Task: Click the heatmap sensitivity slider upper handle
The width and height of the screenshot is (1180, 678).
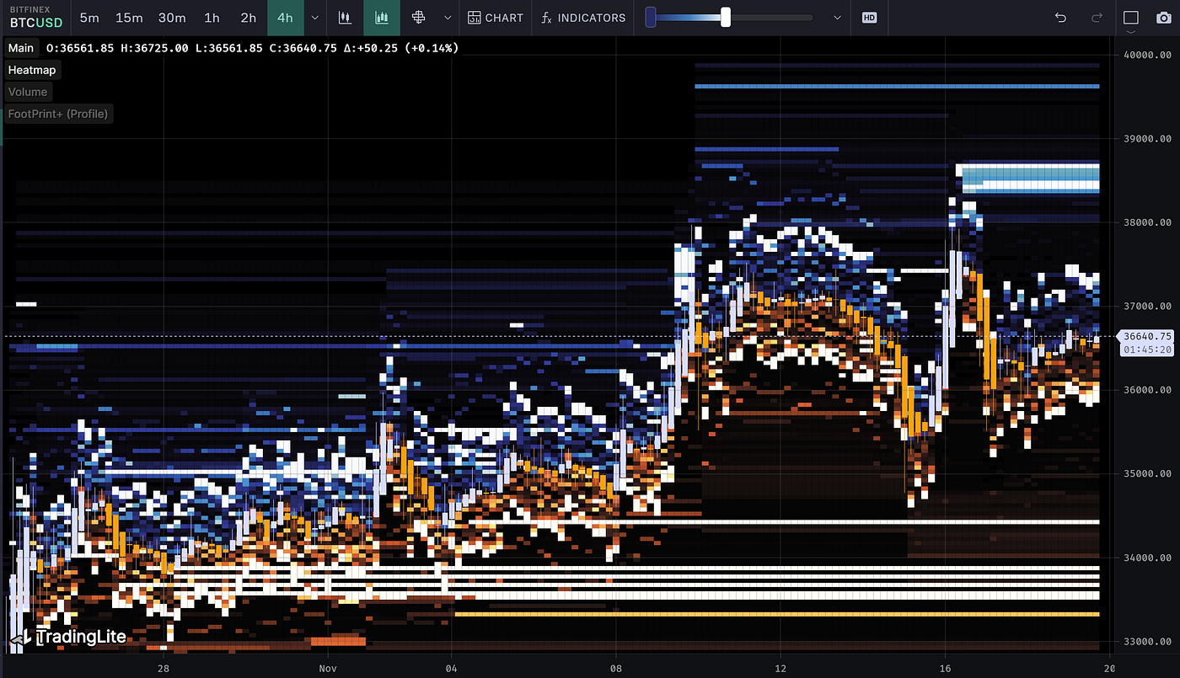Action: 726,18
